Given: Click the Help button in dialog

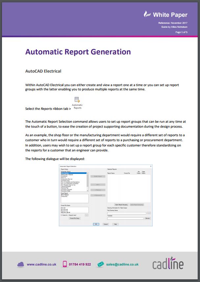Looking at the screenshot, I should [115, 224].
